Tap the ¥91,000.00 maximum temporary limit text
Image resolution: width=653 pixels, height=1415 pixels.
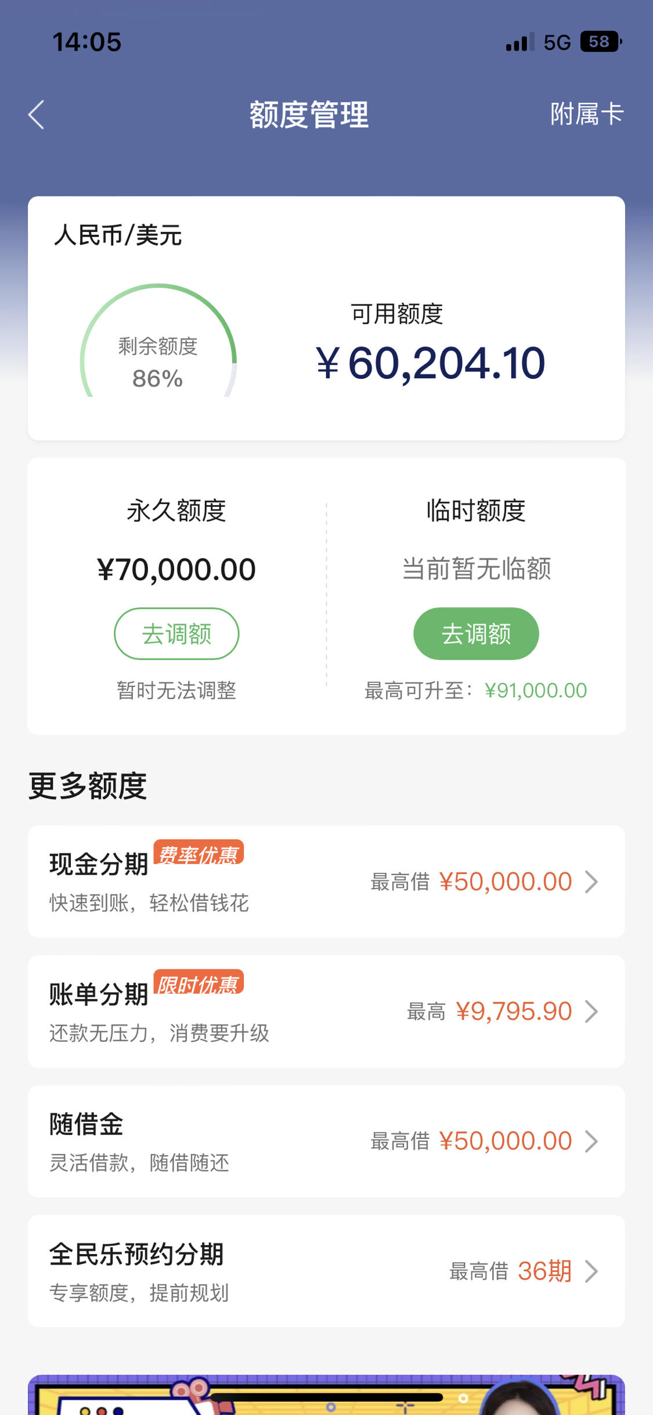(536, 690)
